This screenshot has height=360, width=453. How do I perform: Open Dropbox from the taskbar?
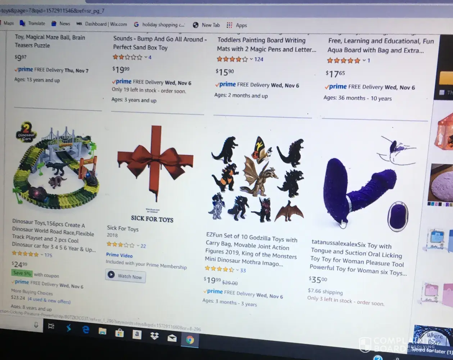(155, 336)
